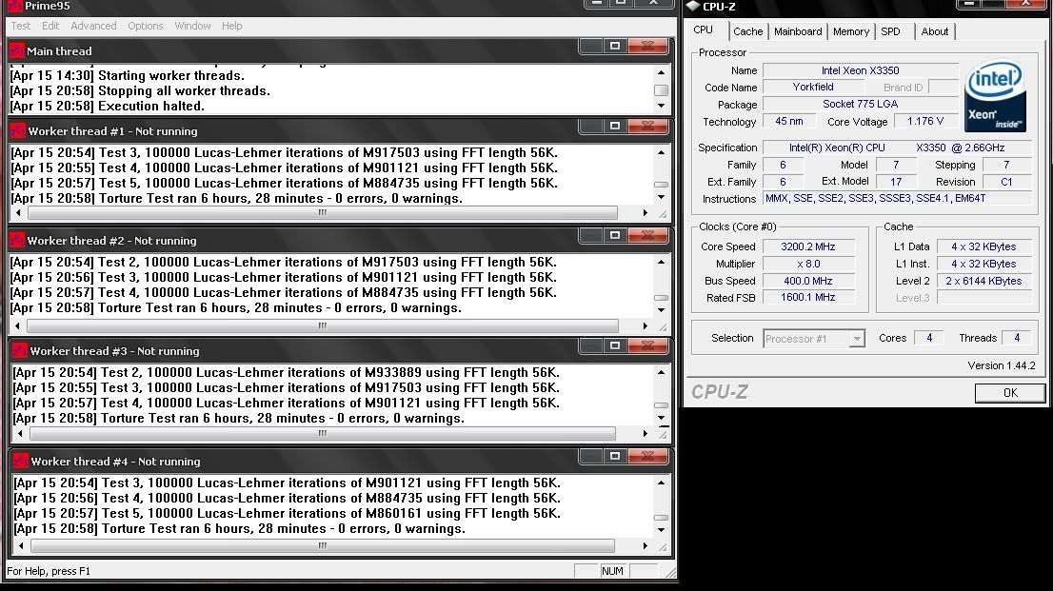The image size is (1053, 591).
Task: Click the Intel Xeon X3350 name field
Action: pyautogui.click(x=861, y=70)
